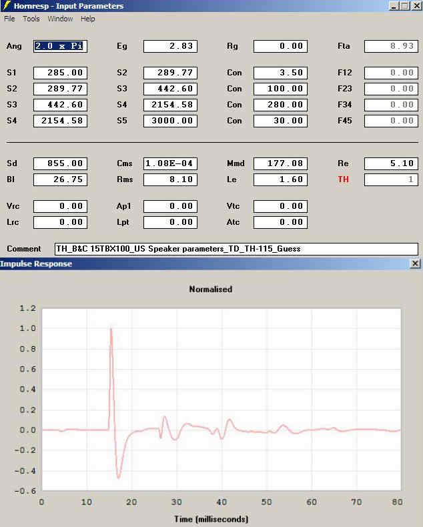
Task: Select the Atc input field
Action: pyautogui.click(x=280, y=222)
